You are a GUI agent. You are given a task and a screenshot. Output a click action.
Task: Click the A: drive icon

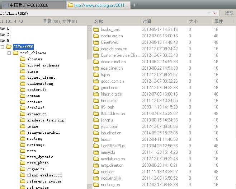(3, 28)
